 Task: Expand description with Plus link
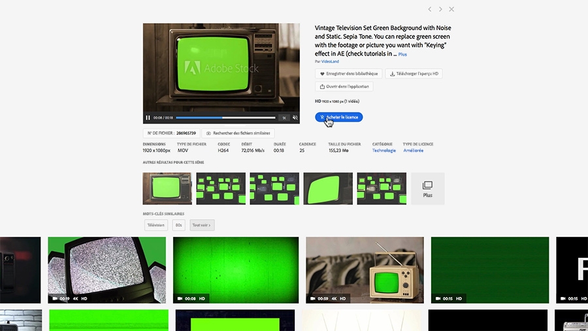click(402, 54)
